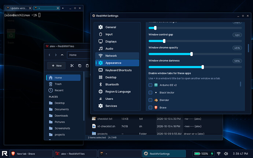Switch to New tab - Brave taskbar item

(x=31, y=154)
